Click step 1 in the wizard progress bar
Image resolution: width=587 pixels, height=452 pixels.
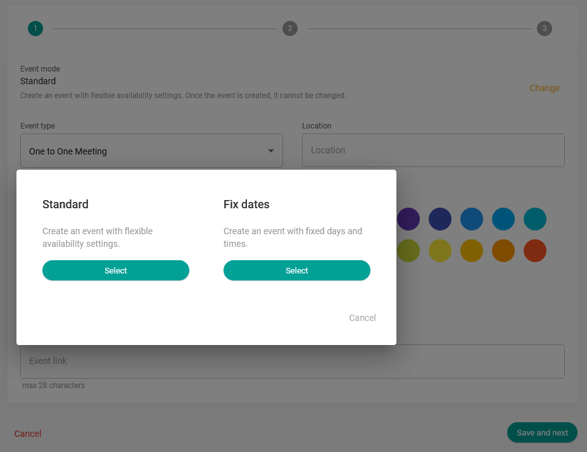[x=35, y=28]
